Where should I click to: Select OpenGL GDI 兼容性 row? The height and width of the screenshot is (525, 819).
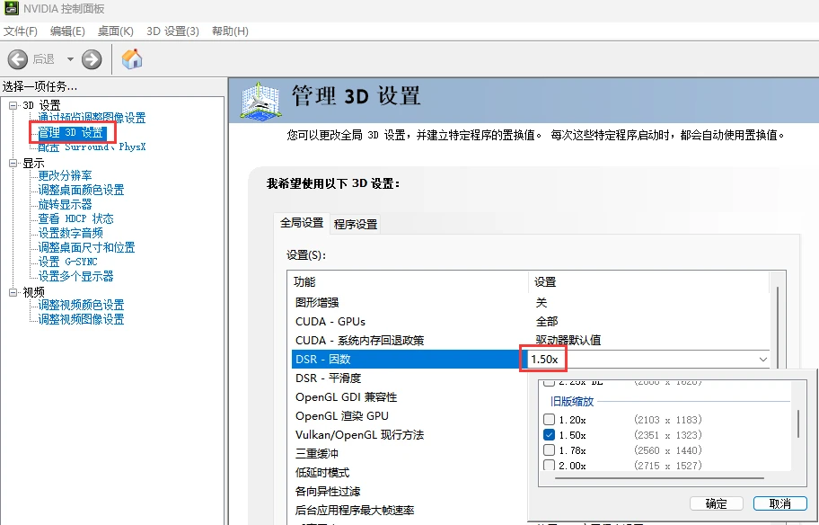409,396
